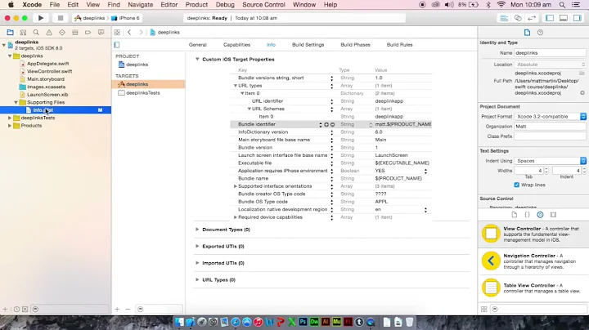589x330 pixels.
Task: Open the Breakpoint navigator
Action: coord(88,32)
